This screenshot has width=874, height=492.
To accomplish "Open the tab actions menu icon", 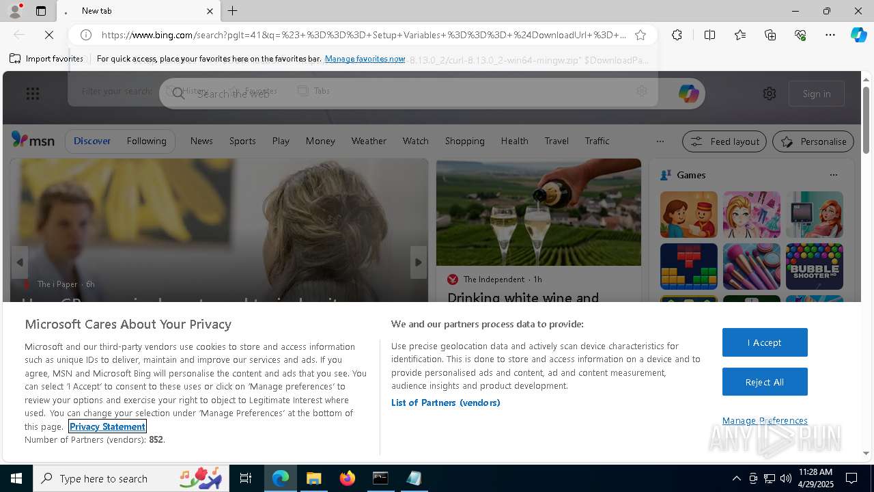I will tap(41, 11).
